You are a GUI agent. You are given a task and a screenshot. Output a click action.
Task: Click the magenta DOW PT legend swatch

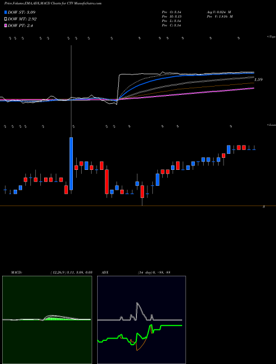6,25
